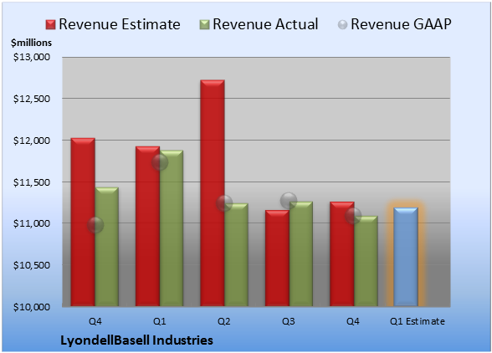492x353 pixels.
Task: Click the gray Revenue GAAP legend marker
Action: 343,24
